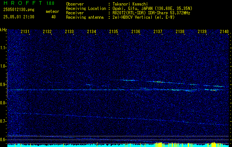Click the 2131 time axis label

tap(25, 31)
